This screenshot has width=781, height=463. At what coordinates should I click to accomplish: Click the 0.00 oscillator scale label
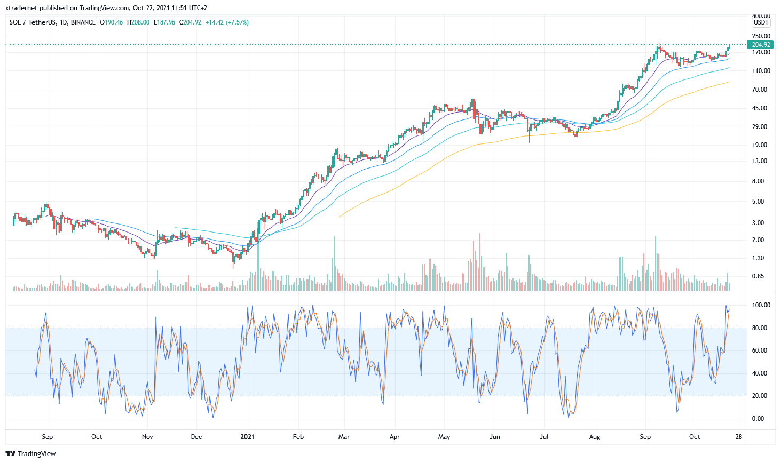758,419
